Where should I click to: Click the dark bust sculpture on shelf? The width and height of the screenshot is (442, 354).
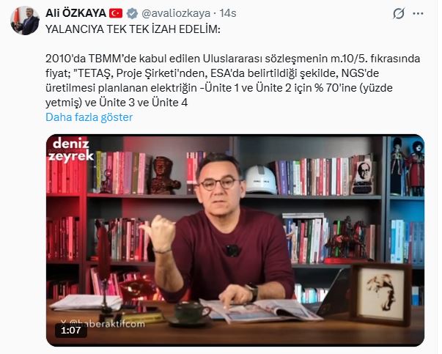163,175
